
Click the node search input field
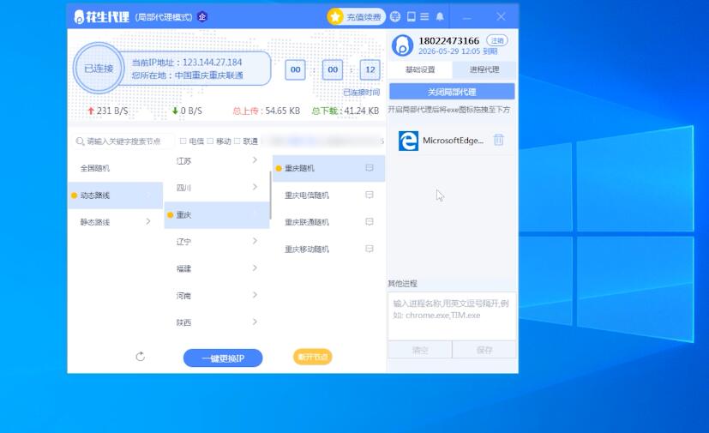pyautogui.click(x=123, y=141)
